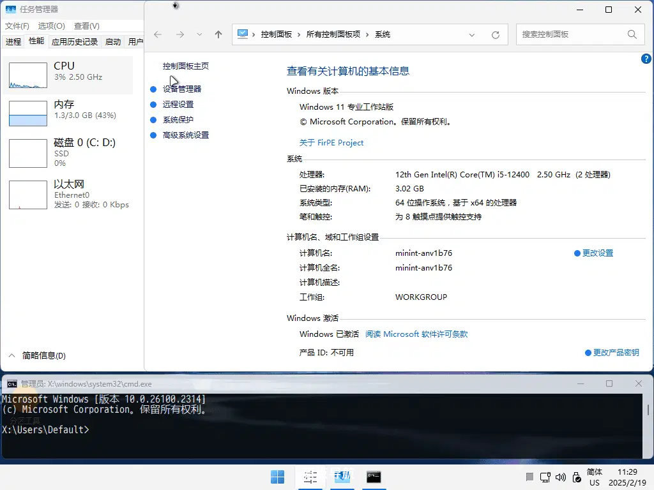Click the 关于 FirPE Project link

click(x=331, y=142)
